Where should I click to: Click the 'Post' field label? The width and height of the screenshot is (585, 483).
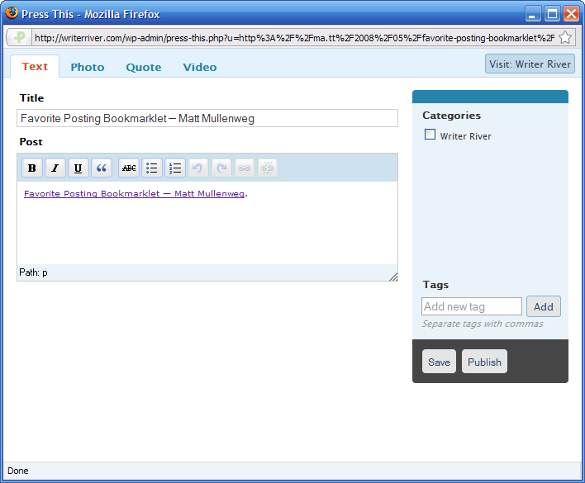tap(31, 142)
